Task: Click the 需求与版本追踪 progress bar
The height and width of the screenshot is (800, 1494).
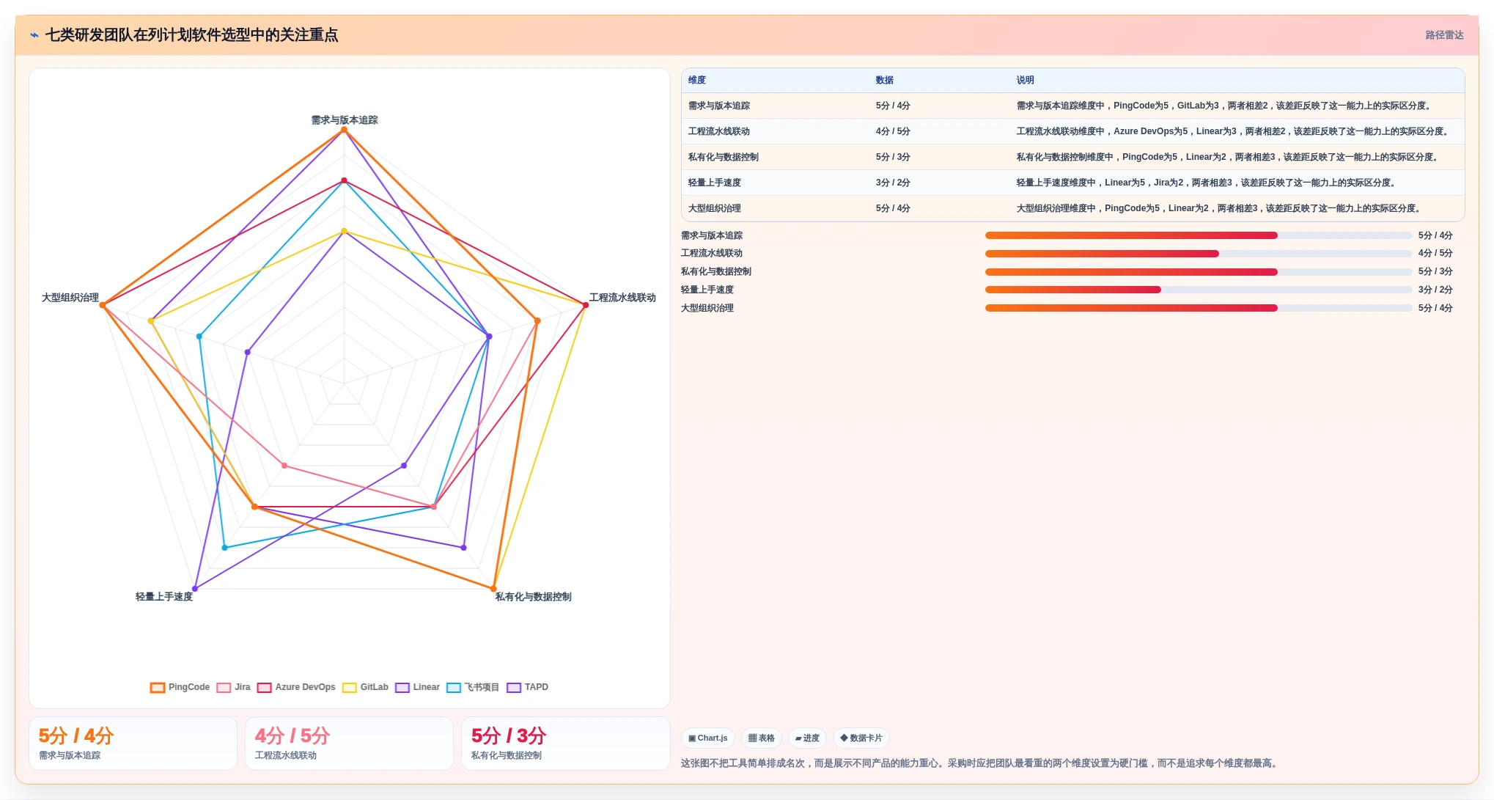Action: coord(1199,235)
